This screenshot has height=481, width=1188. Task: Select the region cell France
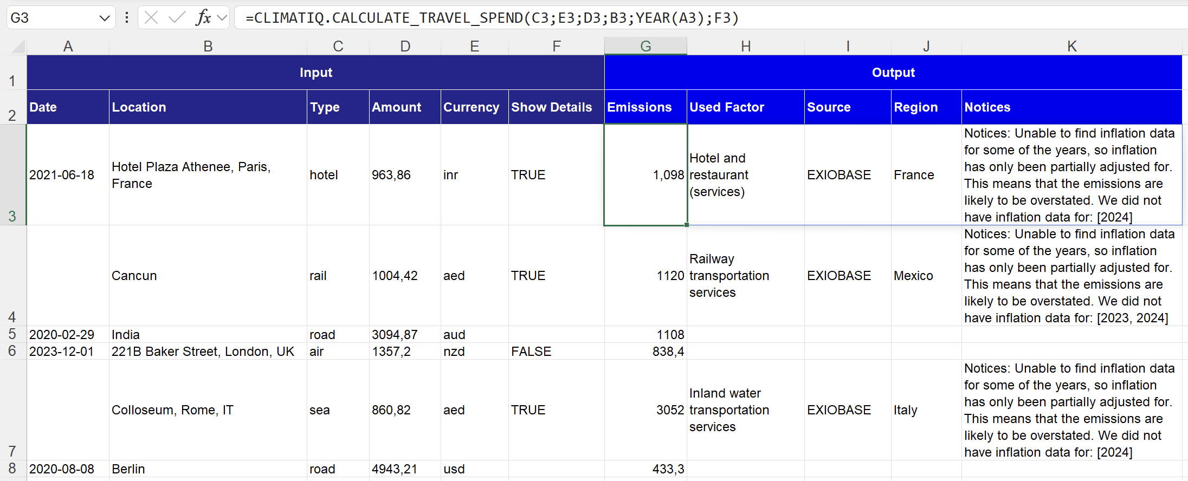pyautogui.click(x=926, y=175)
